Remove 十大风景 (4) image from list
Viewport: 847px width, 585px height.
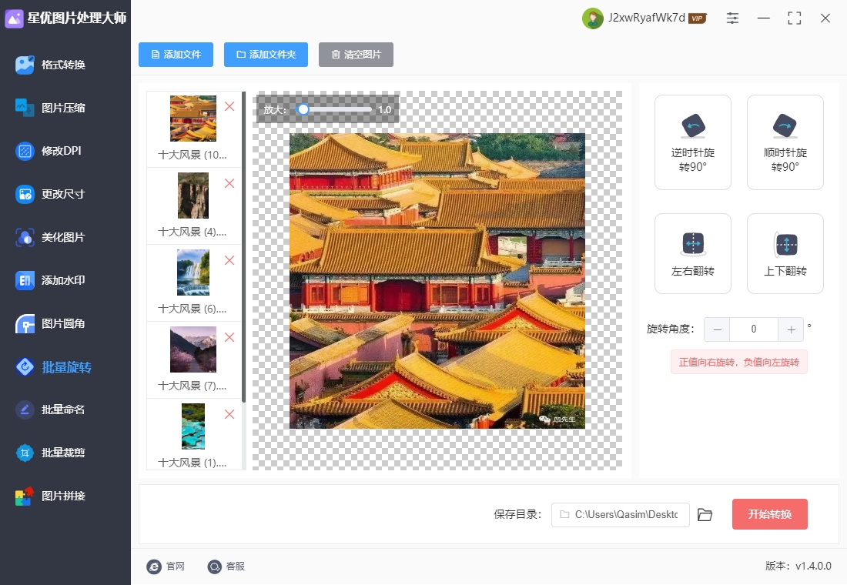pyautogui.click(x=229, y=183)
